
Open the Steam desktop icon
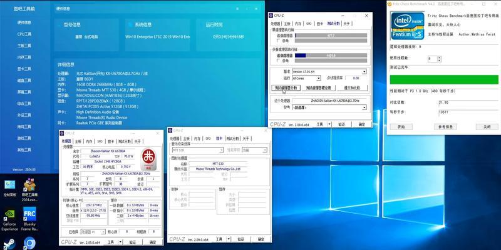point(9,244)
